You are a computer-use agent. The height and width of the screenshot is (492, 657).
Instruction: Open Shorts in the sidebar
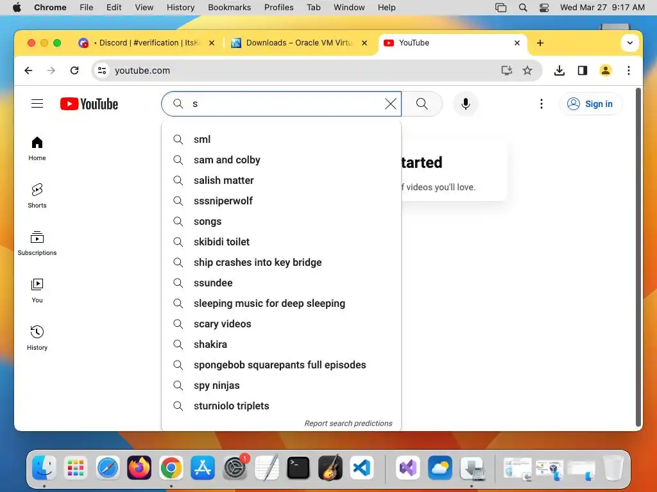coord(37,196)
